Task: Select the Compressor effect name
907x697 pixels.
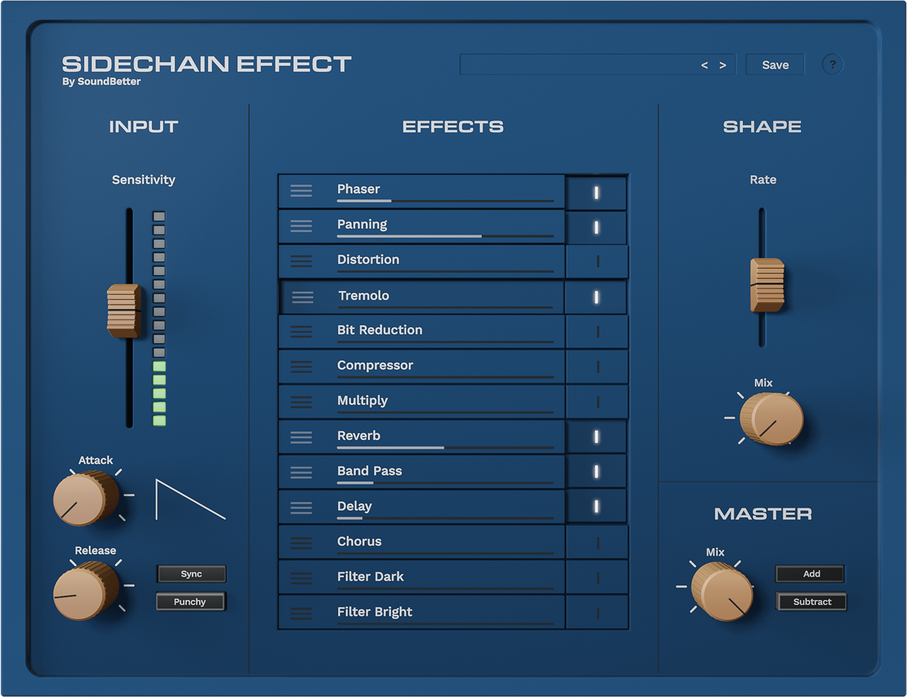Action: (375, 365)
